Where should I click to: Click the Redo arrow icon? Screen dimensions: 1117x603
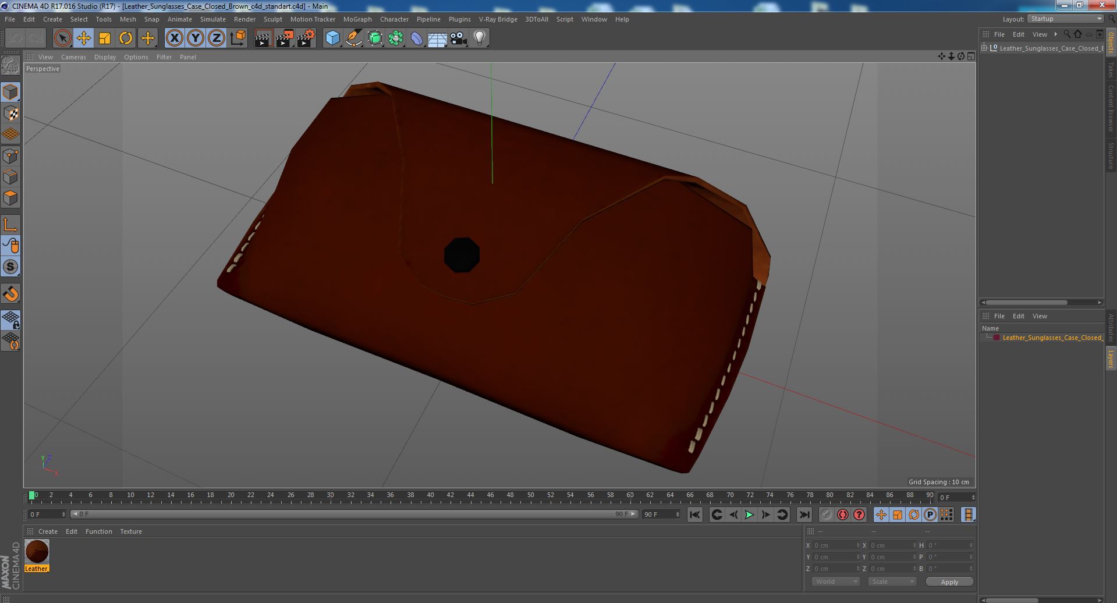coord(36,38)
